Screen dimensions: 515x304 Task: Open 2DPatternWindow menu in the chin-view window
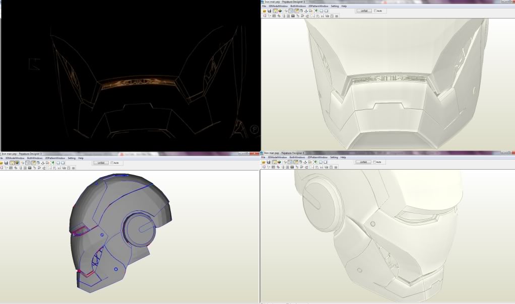tap(318, 6)
